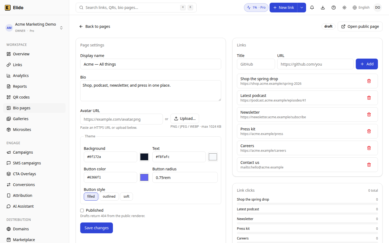Viewport: 389px width, 243px height.
Task: Click the Upload avatar button
Action: tap(185, 119)
